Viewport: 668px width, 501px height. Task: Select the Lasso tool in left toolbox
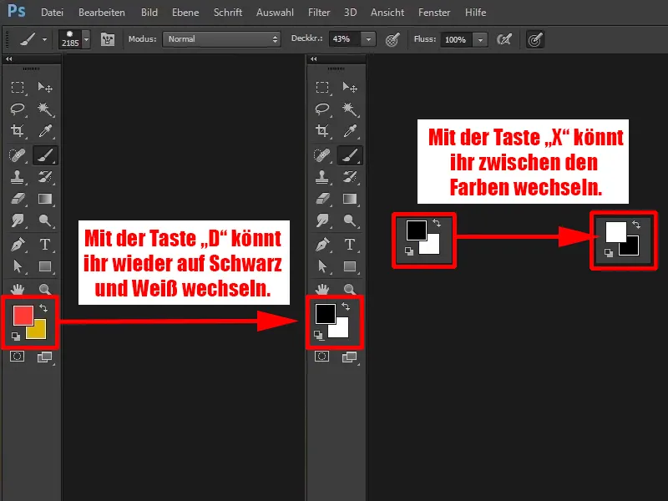[18, 109]
